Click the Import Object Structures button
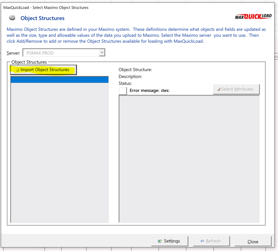Viewport: 278px width, 251px height. (43, 70)
